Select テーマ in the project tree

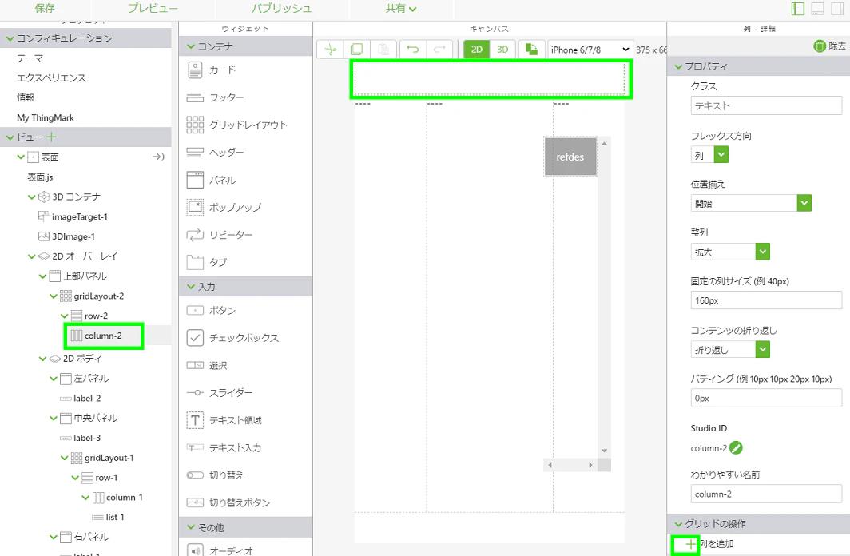pos(30,58)
